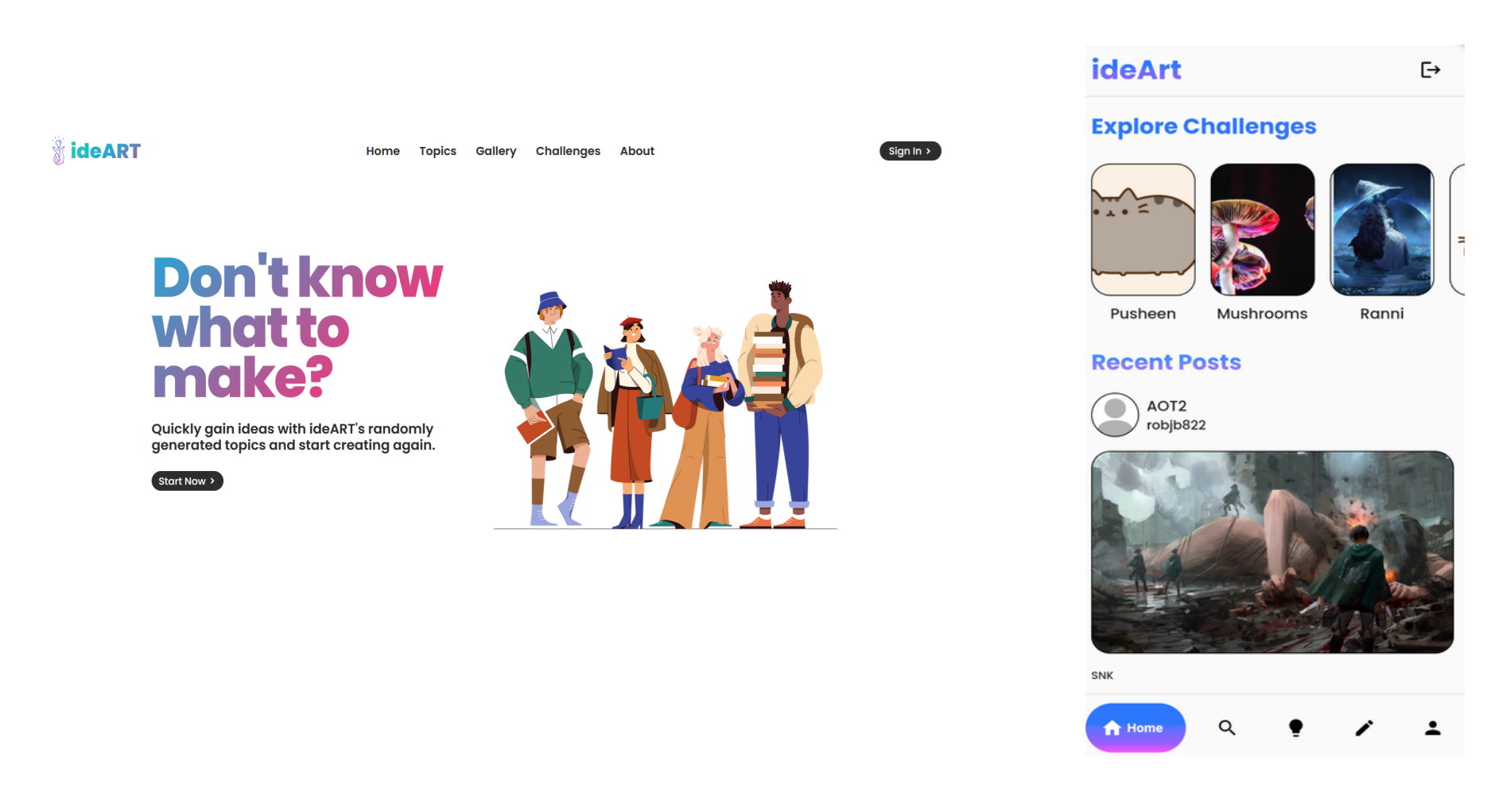
Task: Open the Challenges nav link
Action: (568, 151)
